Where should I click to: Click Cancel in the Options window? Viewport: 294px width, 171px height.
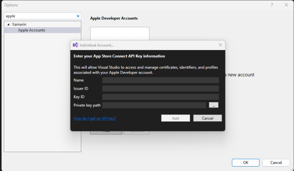point(276,163)
